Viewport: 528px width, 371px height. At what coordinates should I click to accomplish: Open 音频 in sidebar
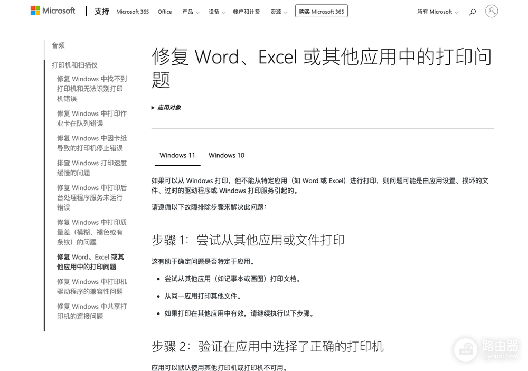coord(58,45)
